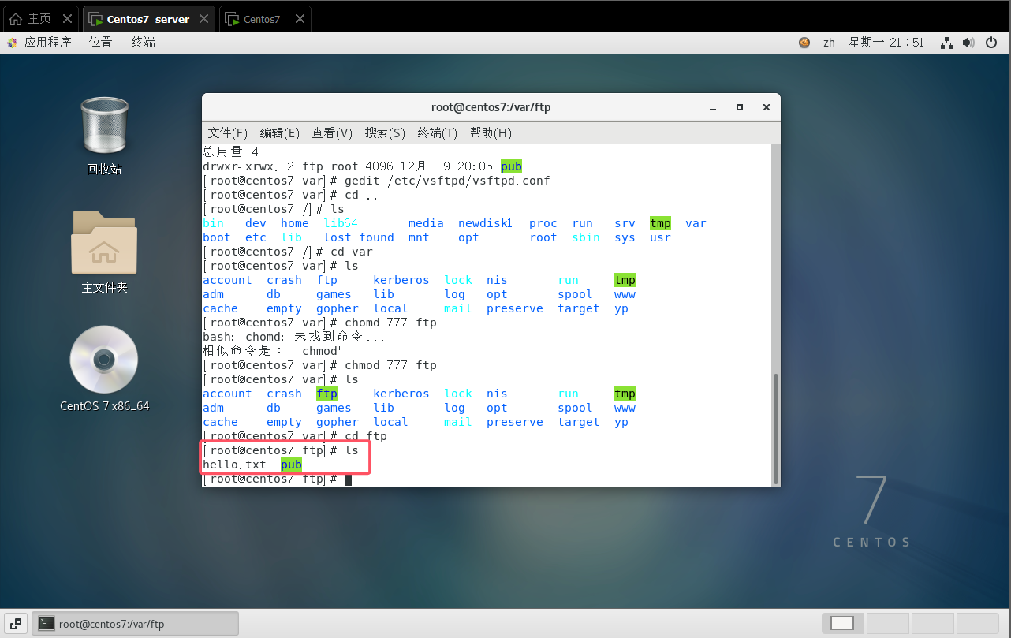Click the show desktop icon in bottom-left corner
Image resolution: width=1011 pixels, height=638 pixels.
[16, 624]
